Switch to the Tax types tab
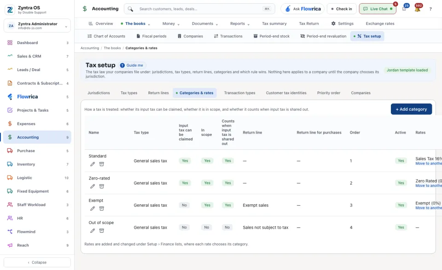442x270 pixels. coord(129,93)
